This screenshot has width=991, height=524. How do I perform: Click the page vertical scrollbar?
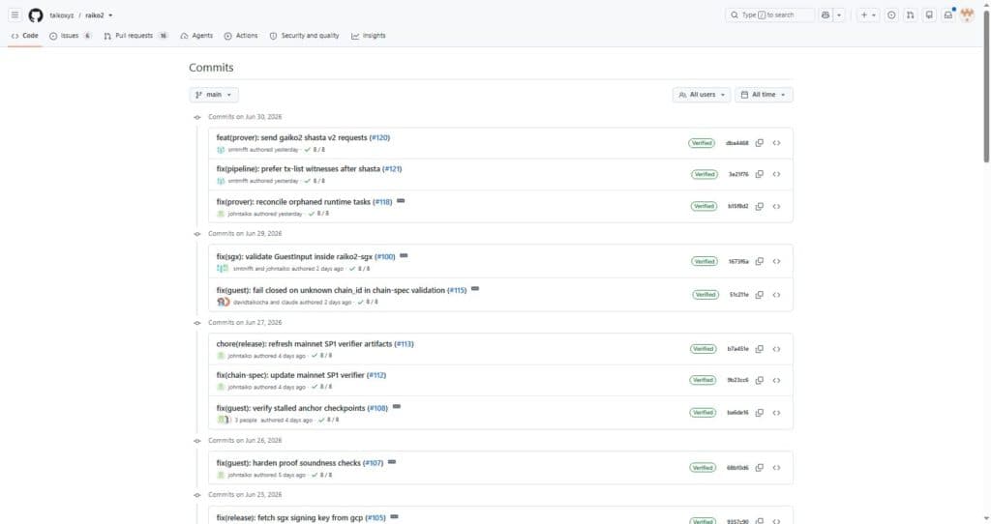[986, 87]
